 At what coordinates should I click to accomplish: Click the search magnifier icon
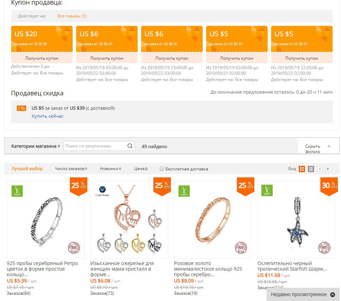click(x=130, y=146)
